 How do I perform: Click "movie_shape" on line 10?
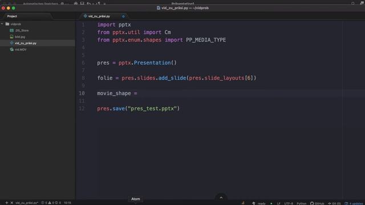tap(114, 93)
